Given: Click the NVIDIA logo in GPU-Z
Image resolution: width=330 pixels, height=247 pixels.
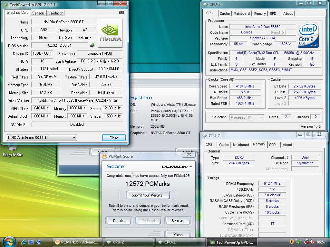Looking at the screenshot, I should [x=110, y=33].
